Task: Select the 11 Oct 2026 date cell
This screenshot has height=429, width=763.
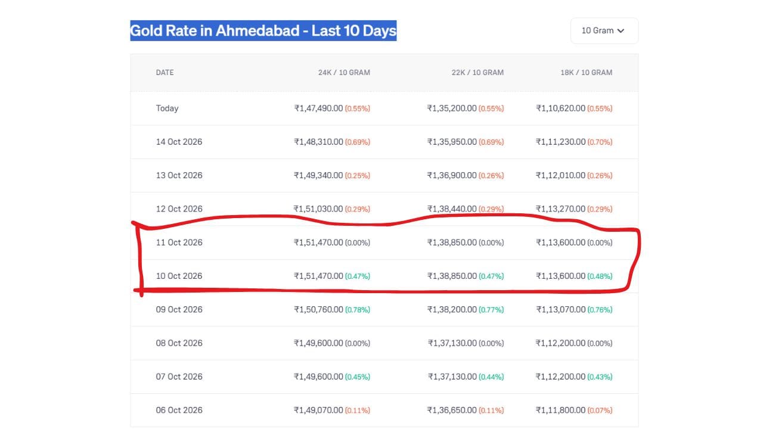Action: pyautogui.click(x=179, y=243)
